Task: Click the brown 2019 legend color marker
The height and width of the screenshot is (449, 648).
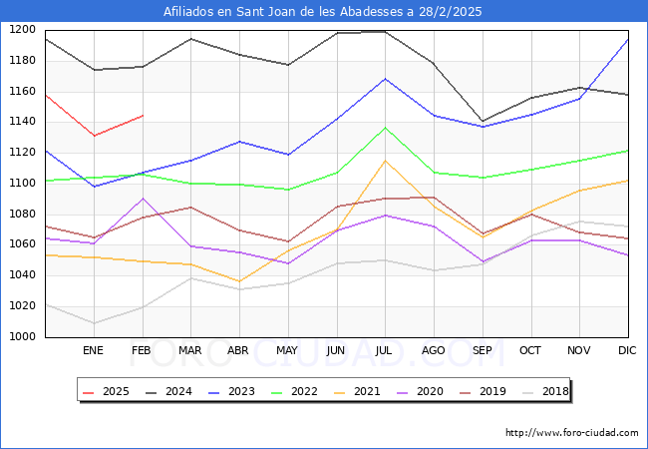Action: (466, 392)
